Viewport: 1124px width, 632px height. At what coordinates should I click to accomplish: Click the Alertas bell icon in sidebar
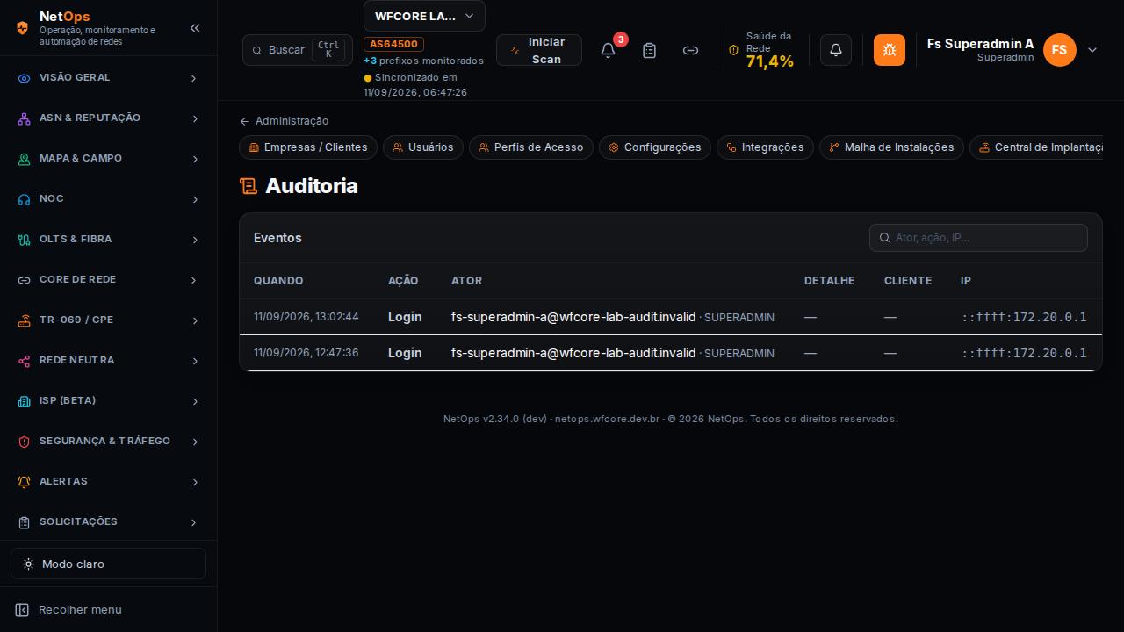(24, 482)
